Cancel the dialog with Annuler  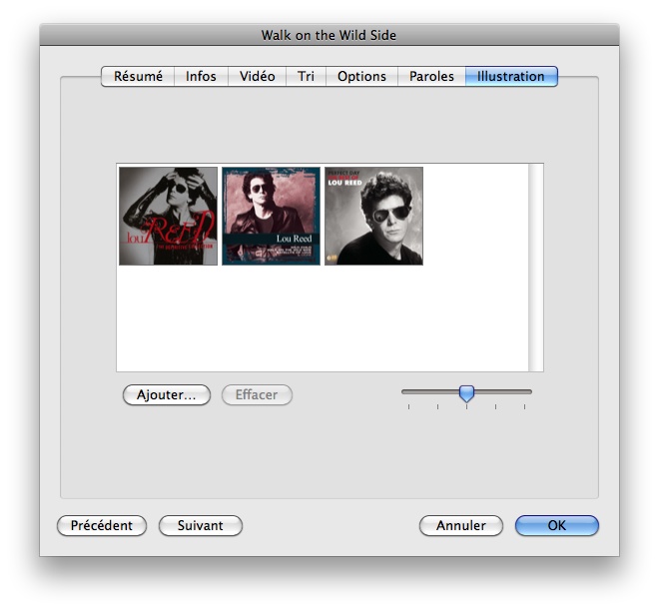click(x=460, y=526)
